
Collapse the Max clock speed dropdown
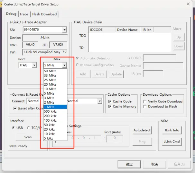pos(64,65)
